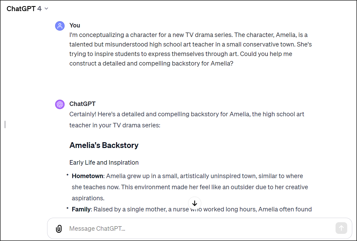Open the sidebar using the left edge handle
The image size is (357, 241).
click(5, 124)
